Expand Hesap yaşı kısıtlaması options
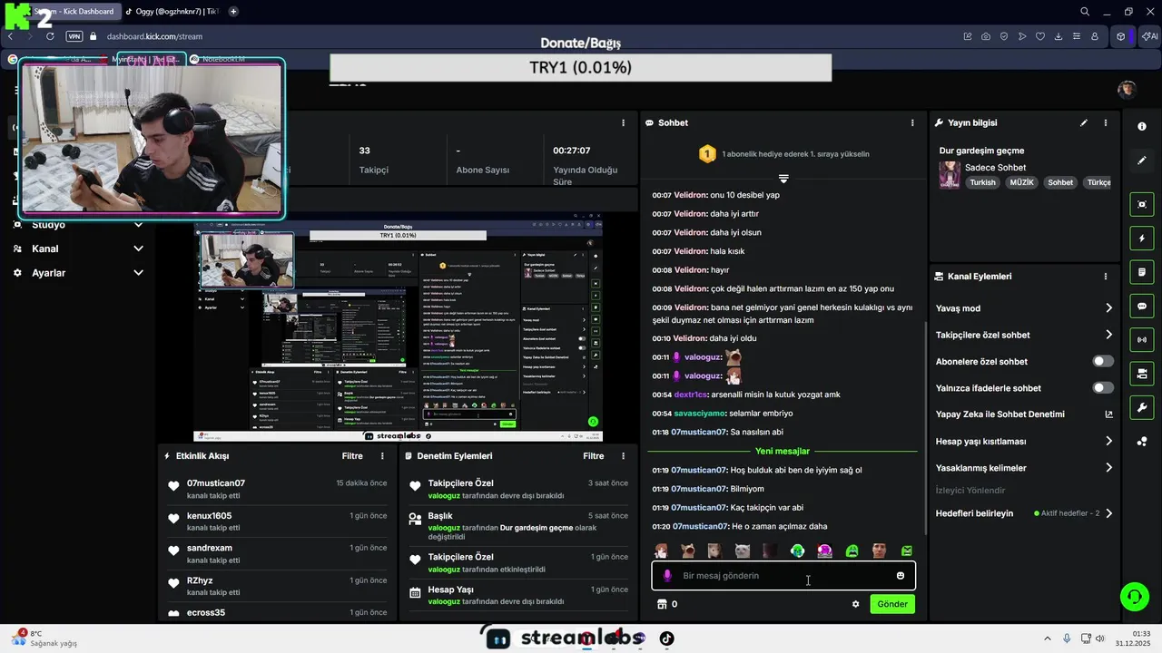Viewport: 1162px width, 653px height. coord(1108,442)
